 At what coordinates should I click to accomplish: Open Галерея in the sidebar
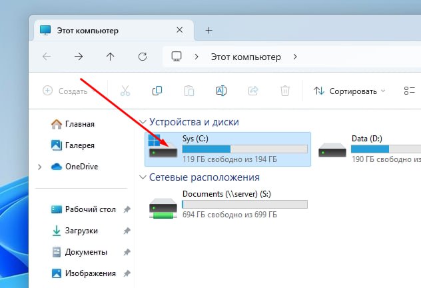[x=73, y=145]
